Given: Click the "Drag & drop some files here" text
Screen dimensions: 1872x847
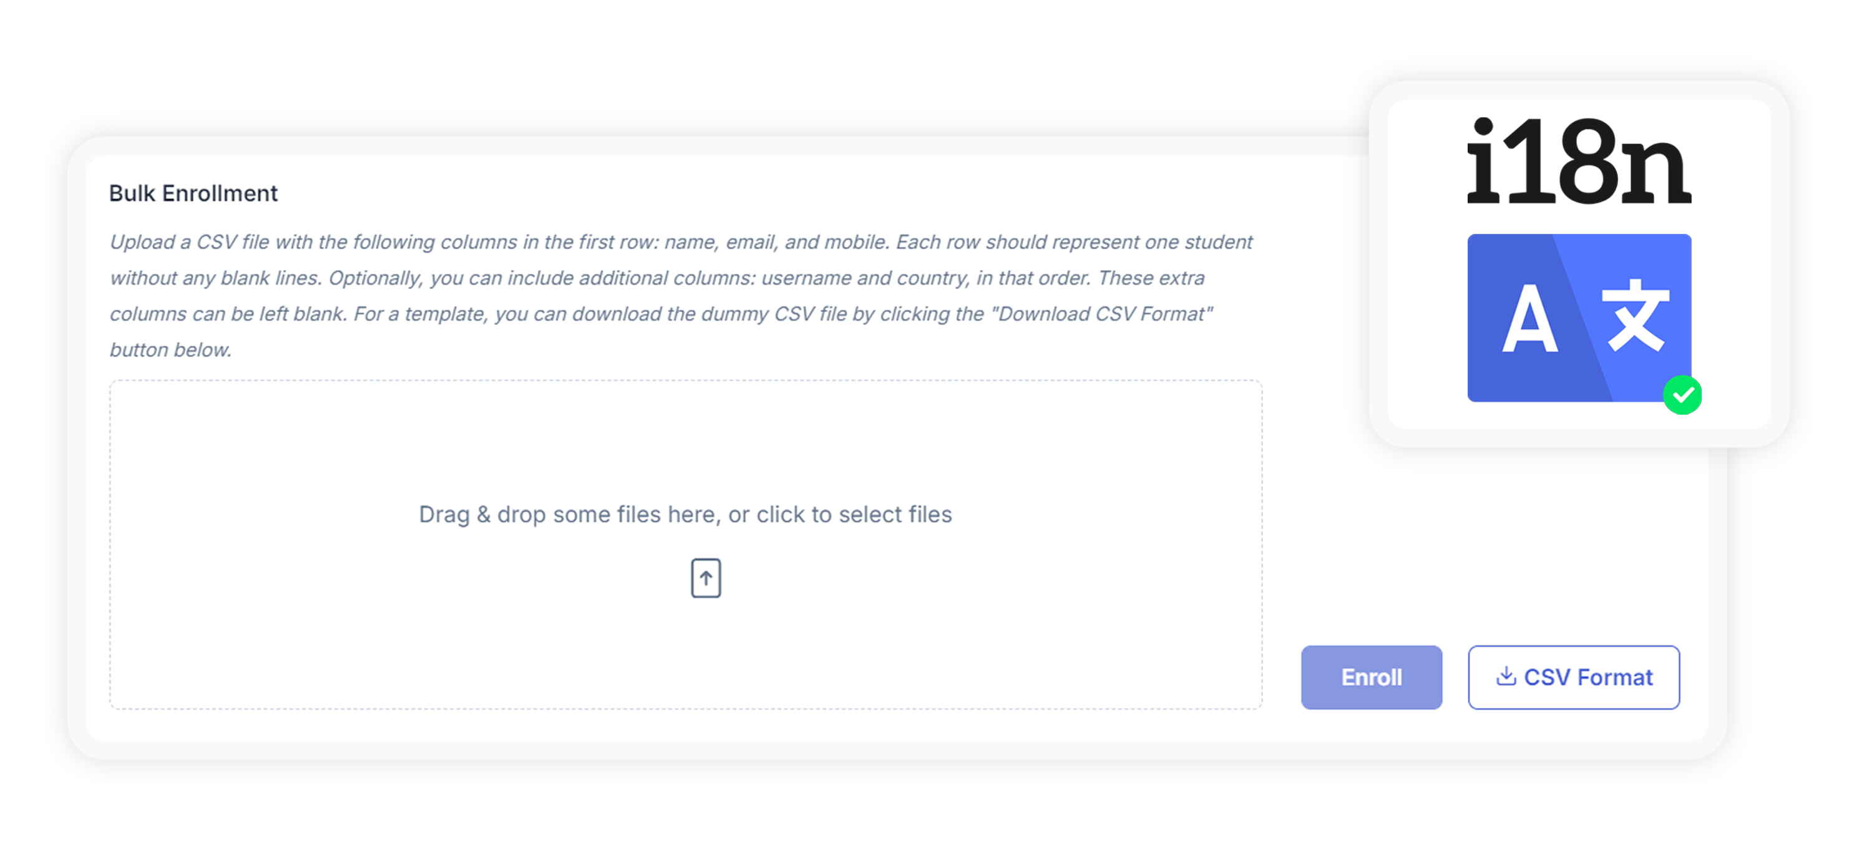Looking at the screenshot, I should 685,515.
